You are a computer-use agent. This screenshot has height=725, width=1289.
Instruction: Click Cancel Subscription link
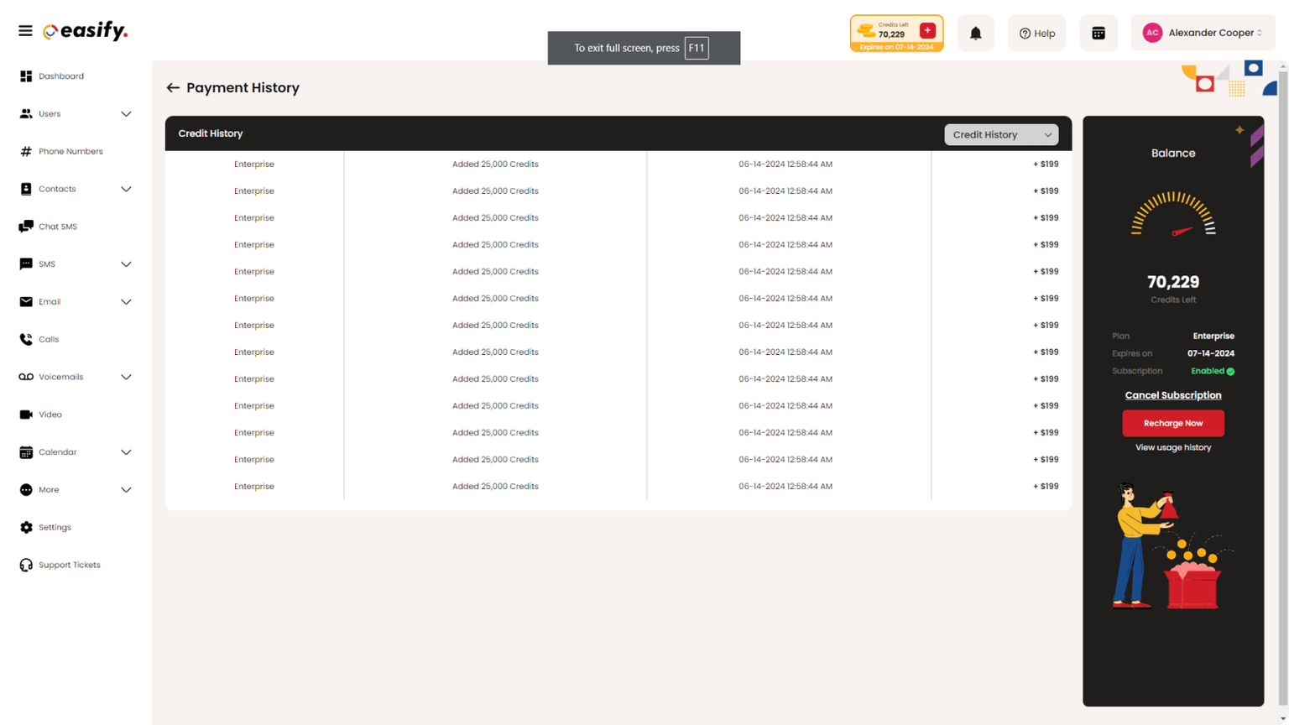coord(1172,395)
